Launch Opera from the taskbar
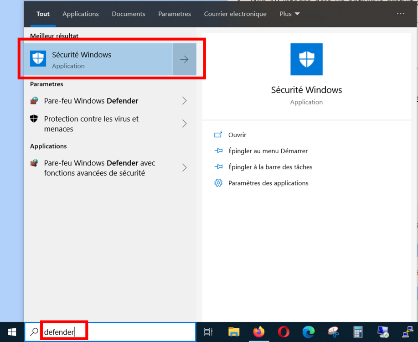418x342 pixels. click(x=283, y=332)
